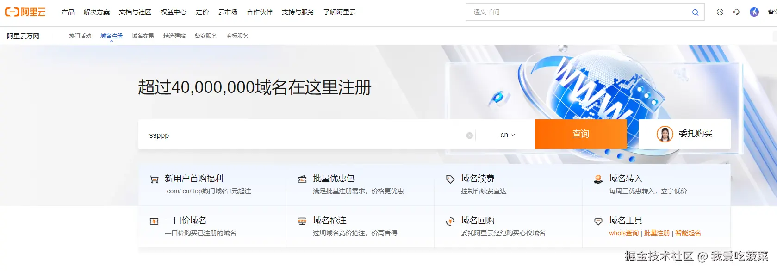
Task: Click text .com/.cn/.top热门域名1元起注
Action: point(208,191)
